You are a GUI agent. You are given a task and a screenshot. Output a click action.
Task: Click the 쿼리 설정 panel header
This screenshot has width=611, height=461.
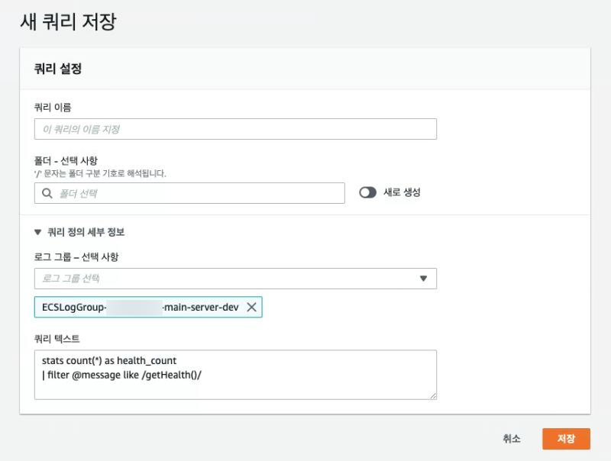point(59,69)
